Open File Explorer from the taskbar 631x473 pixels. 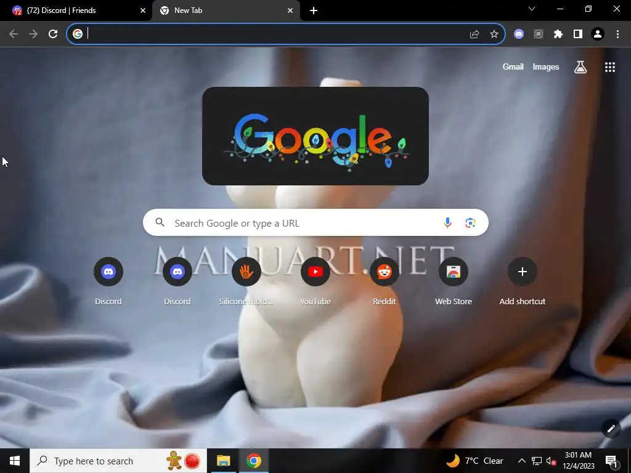click(x=223, y=461)
